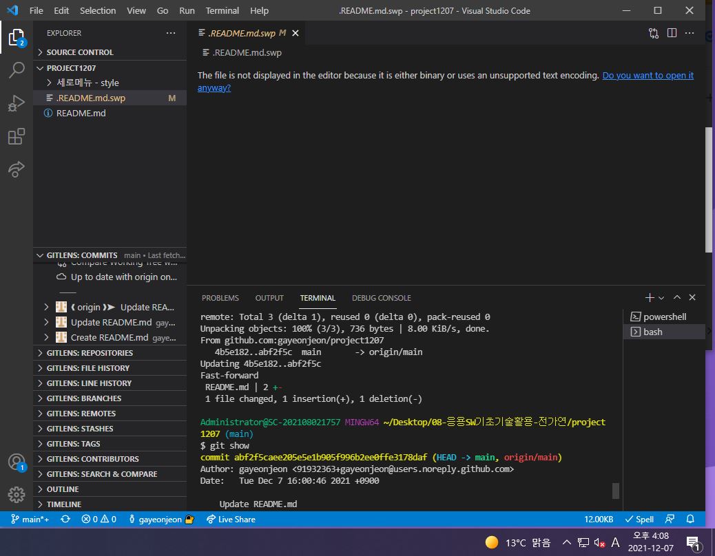Open the Manage gear icon
The width and height of the screenshot is (715, 556).
(x=17, y=495)
